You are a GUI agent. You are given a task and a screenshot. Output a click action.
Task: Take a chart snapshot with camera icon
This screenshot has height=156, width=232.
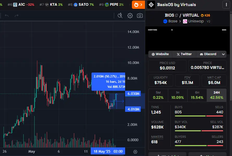click(140, 16)
